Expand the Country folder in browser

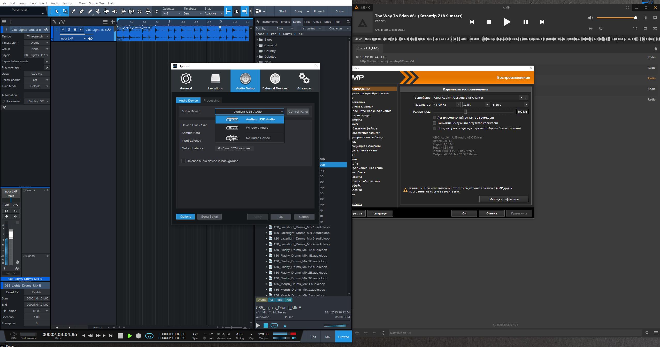[x=257, y=51]
